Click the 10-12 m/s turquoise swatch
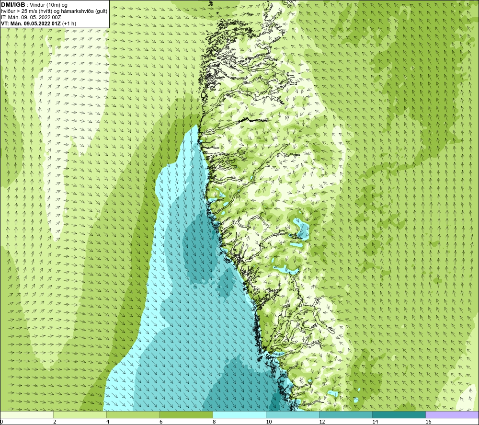The image size is (479, 425). [293, 414]
